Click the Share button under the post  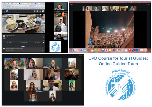tap(38, 43)
